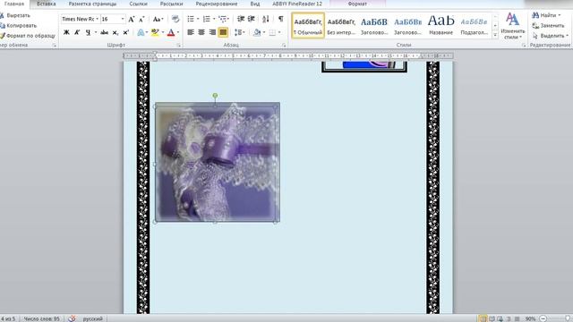
Task: Click Заменить (replace)
Action: pyautogui.click(x=548, y=26)
